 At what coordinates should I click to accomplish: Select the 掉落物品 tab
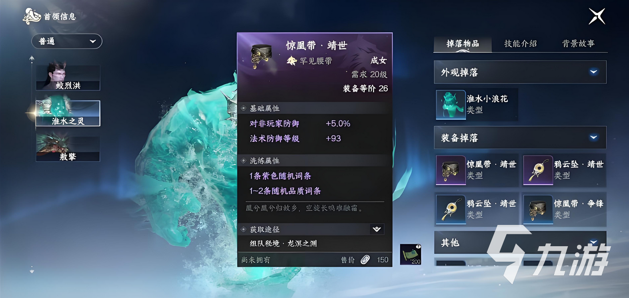[463, 43]
